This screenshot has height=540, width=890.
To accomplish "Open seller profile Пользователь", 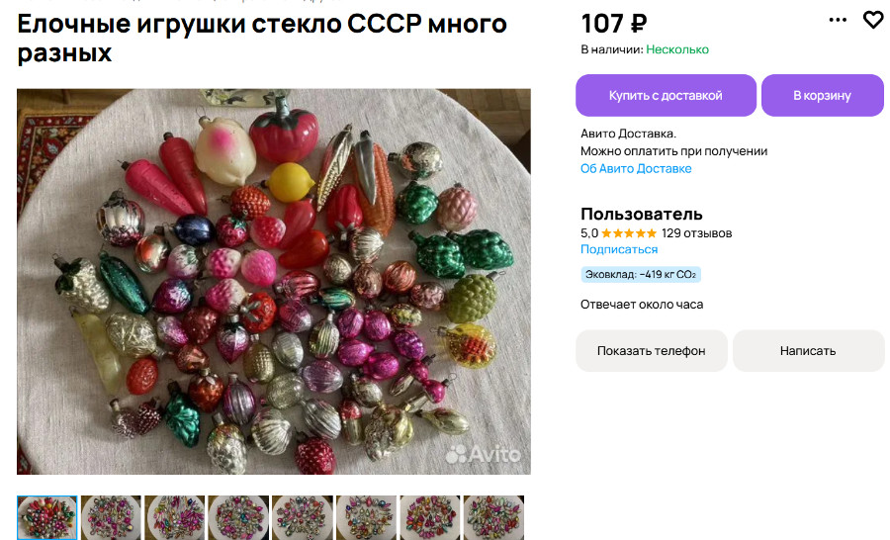I will click(642, 214).
